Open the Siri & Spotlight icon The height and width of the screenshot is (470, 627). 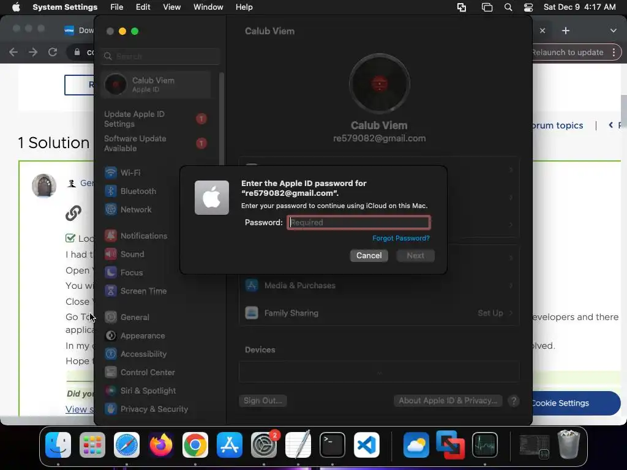click(x=111, y=391)
